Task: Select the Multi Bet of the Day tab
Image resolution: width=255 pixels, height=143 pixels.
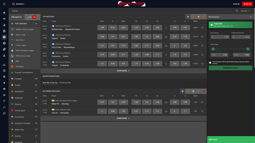Action: click(50, 83)
